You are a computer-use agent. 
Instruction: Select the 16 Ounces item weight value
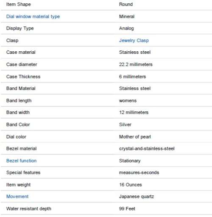[x=131, y=185]
